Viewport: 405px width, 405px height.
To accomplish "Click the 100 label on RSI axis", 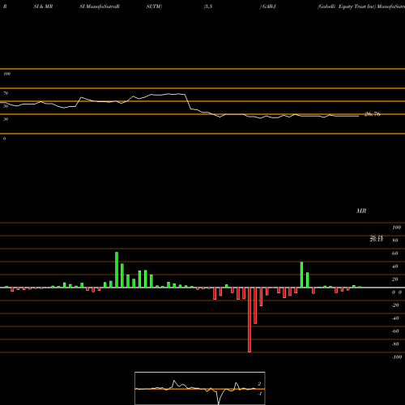I will pos(7,74).
